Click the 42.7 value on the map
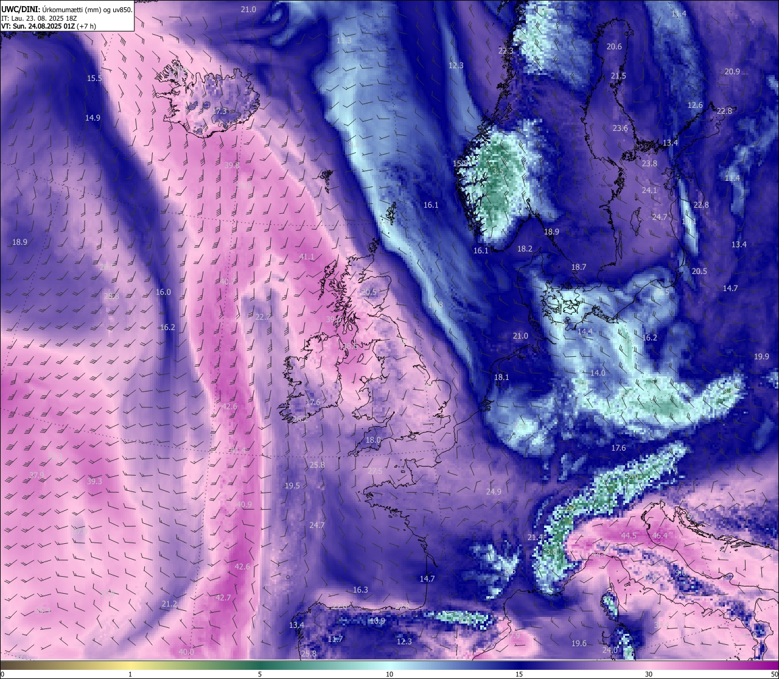 tap(223, 597)
